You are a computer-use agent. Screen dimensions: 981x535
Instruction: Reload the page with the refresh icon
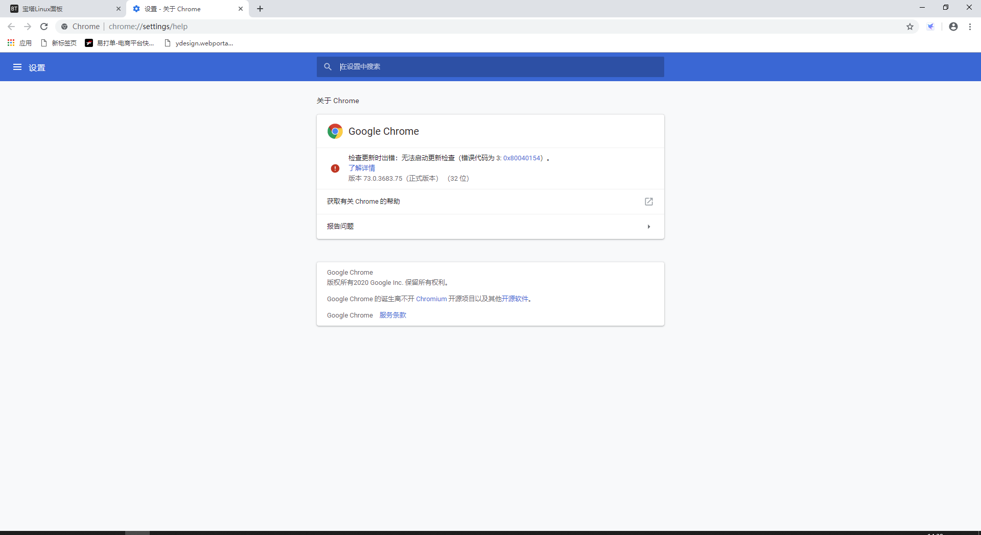[44, 27]
